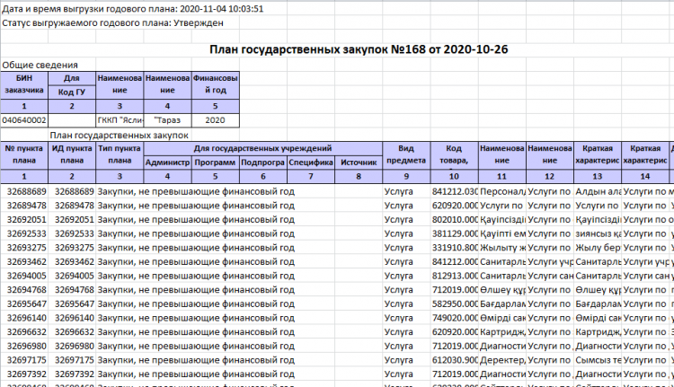
Task: Click the 'зиянсыз қа' cell in row 32692533
Action: click(598, 233)
